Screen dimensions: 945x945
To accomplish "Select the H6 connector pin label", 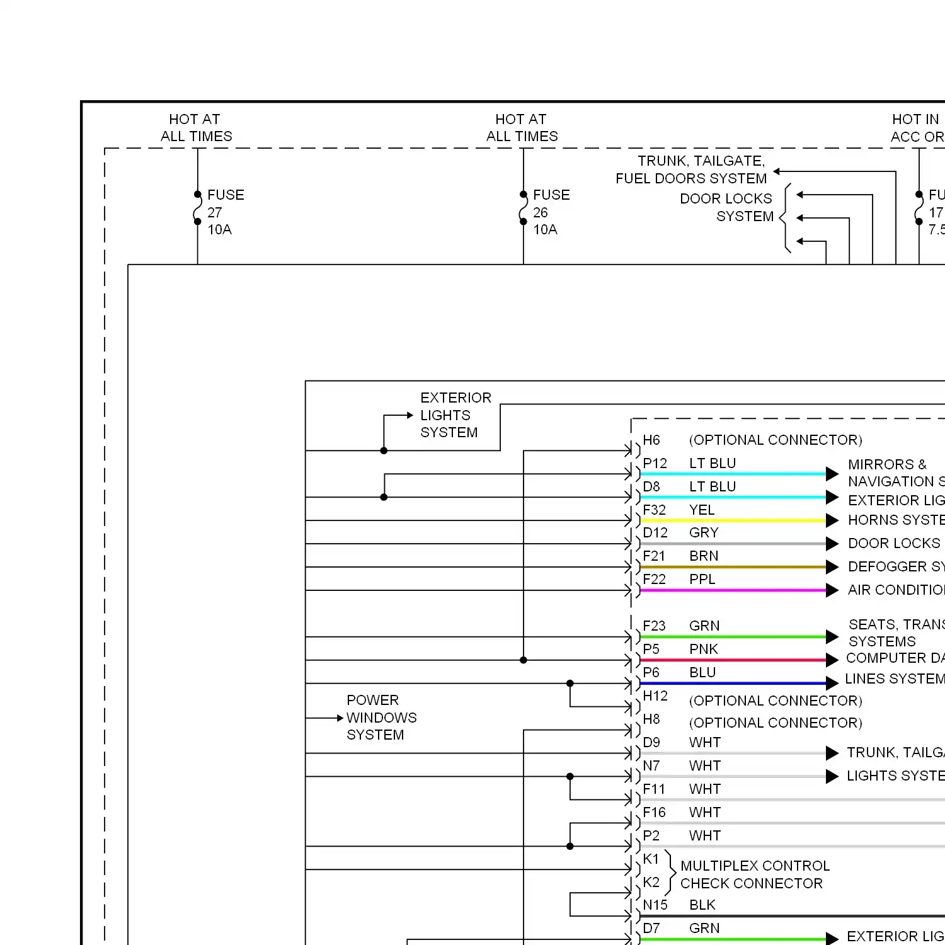I will click(651, 440).
